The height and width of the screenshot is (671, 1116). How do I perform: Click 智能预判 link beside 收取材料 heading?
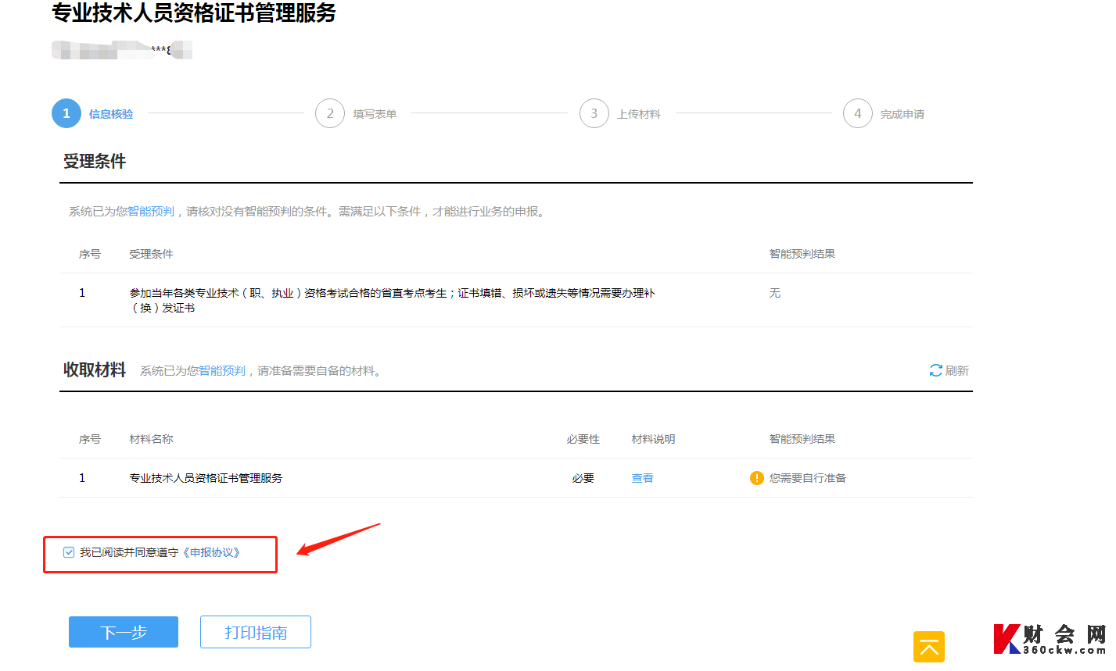[x=222, y=371]
